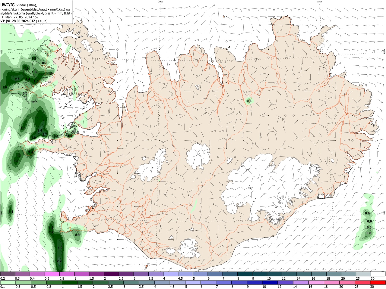
Task: Click the 2.4 precipitation value on the map
Action: click(x=40, y=130)
